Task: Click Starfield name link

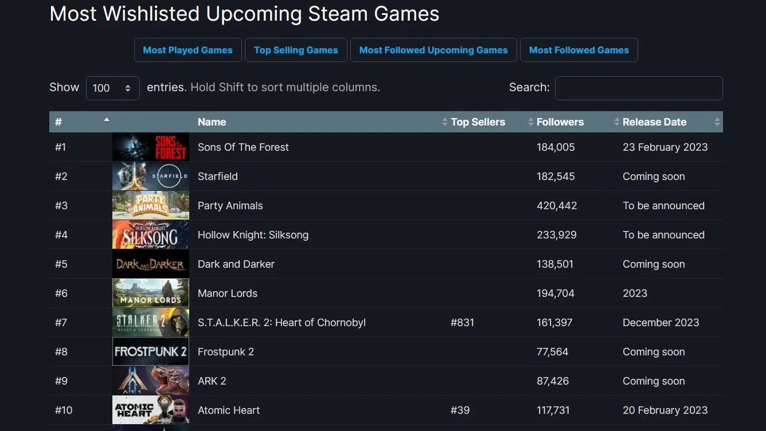Action: [217, 177]
